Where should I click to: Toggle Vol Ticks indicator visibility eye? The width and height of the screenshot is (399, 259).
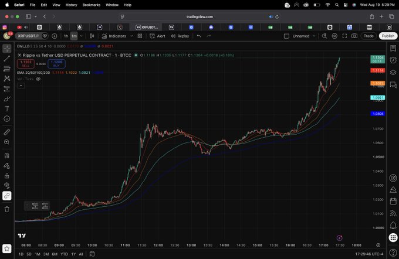coord(38,79)
